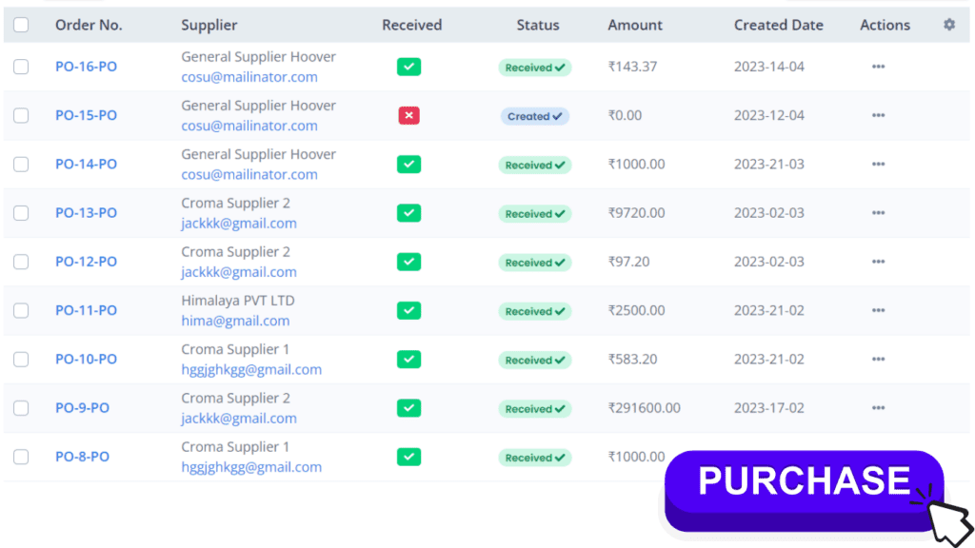The width and height of the screenshot is (975, 548).
Task: Click the Received column header
Action: [411, 25]
